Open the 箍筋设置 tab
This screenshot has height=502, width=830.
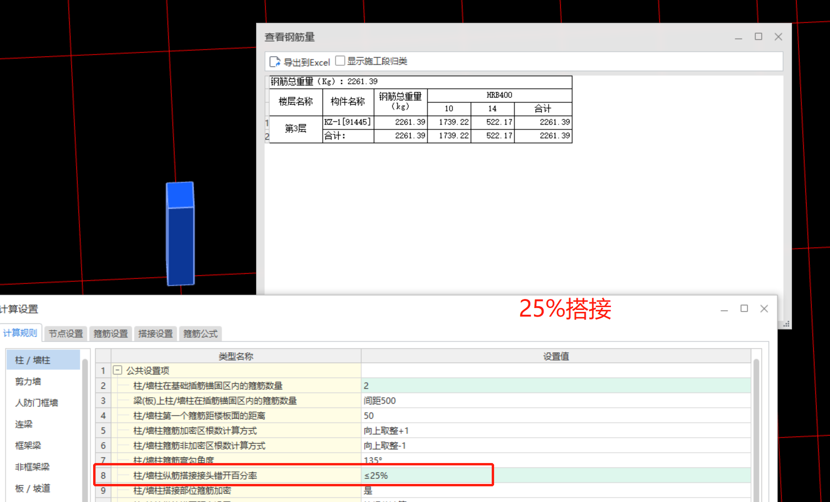(x=111, y=334)
